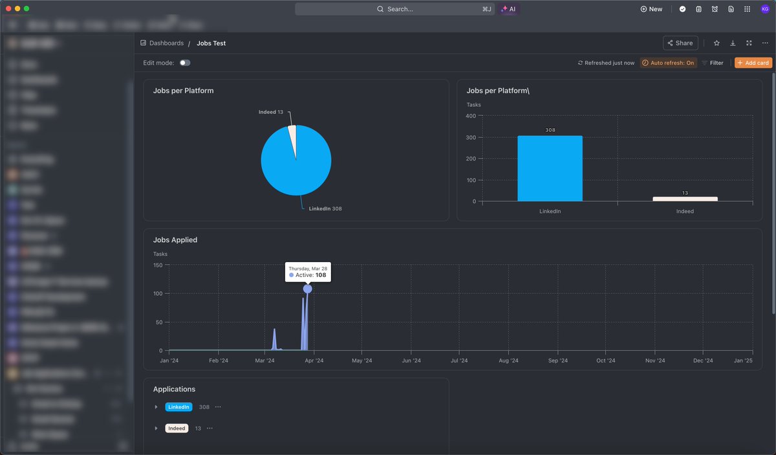Click the LinkedIn blue tag label

pos(178,407)
